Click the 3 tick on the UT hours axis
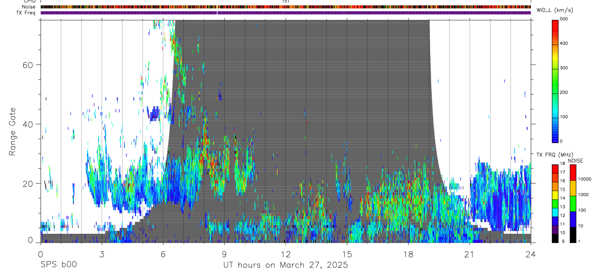Viewport: 597px width, 275px height. (x=102, y=254)
